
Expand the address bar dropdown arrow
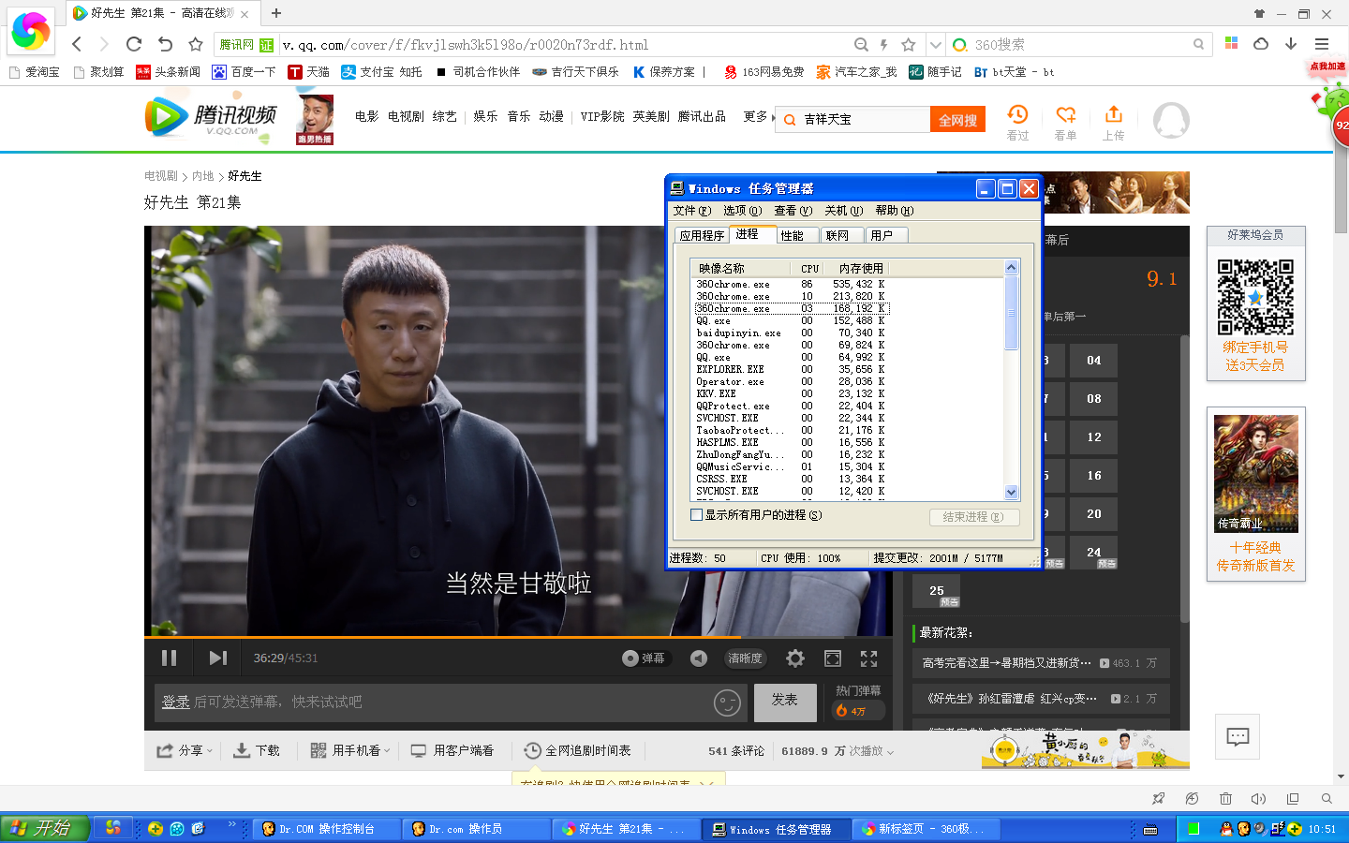934,44
